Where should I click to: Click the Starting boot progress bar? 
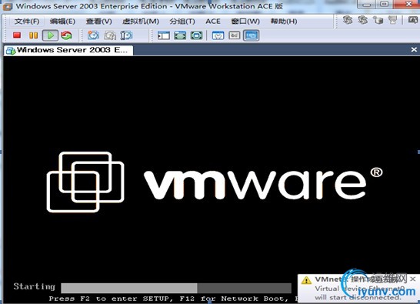click(x=176, y=288)
